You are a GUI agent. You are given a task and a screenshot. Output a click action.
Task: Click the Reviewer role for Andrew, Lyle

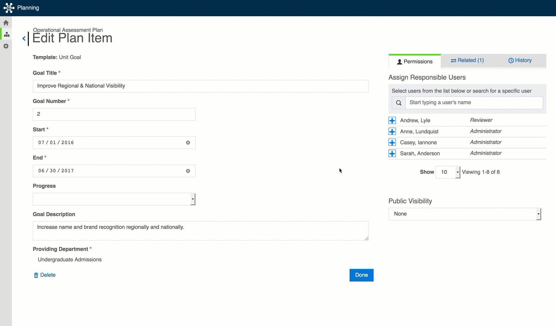point(481,120)
